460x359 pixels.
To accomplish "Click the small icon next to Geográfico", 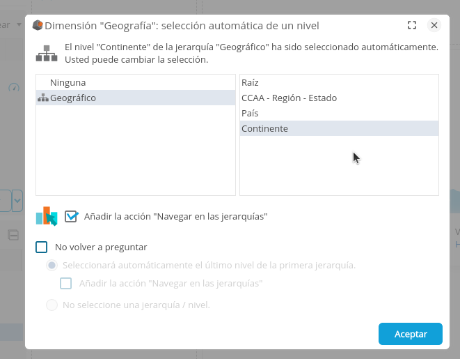I will [x=42, y=98].
